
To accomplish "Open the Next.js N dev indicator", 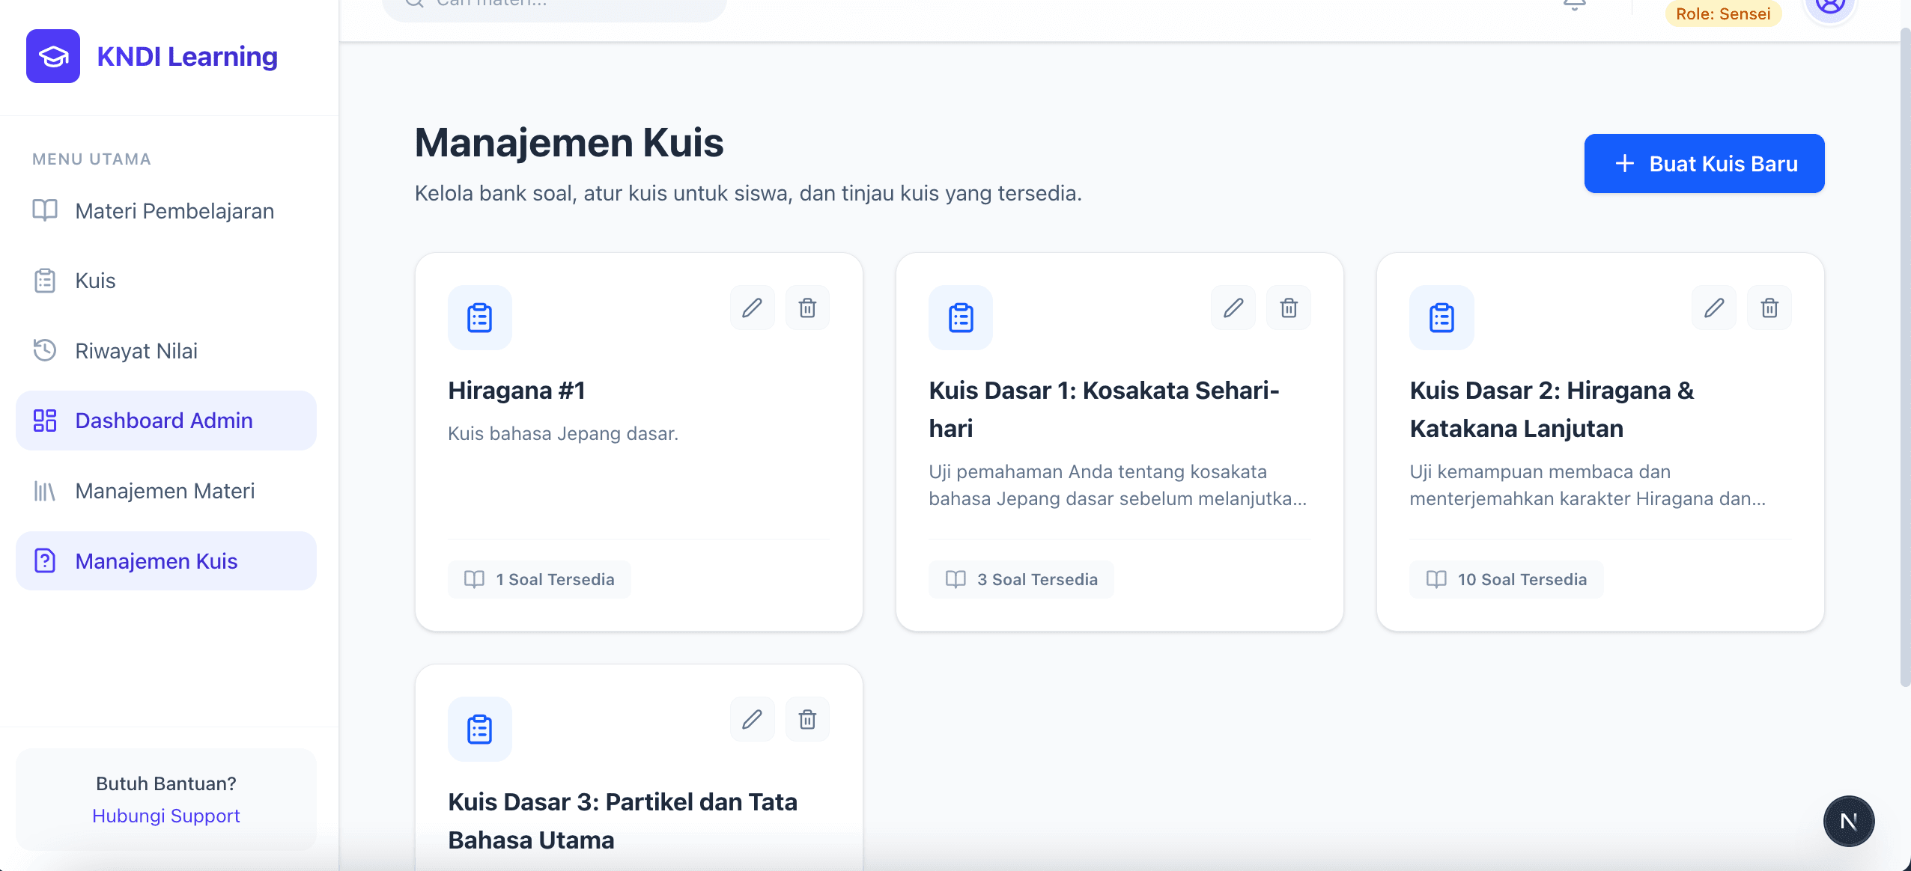I will tap(1849, 821).
